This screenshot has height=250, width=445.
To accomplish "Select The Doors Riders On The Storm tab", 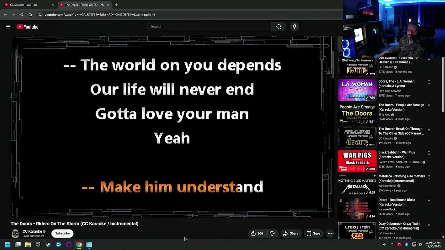I will [82, 5].
